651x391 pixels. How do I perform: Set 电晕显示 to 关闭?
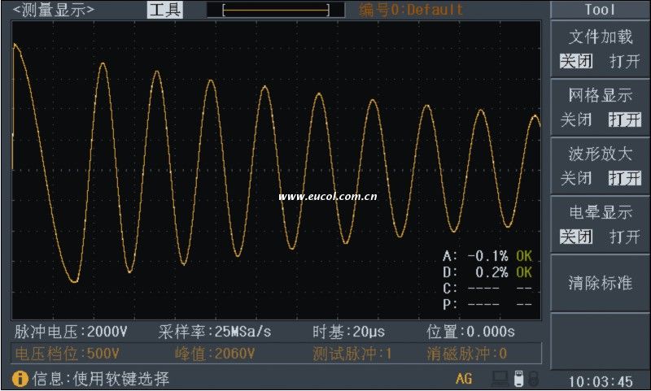tap(576, 237)
